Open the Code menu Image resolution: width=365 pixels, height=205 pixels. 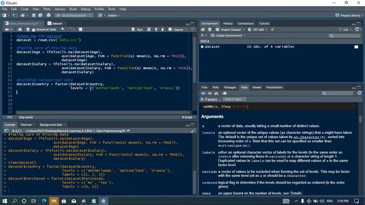(x=25, y=9)
